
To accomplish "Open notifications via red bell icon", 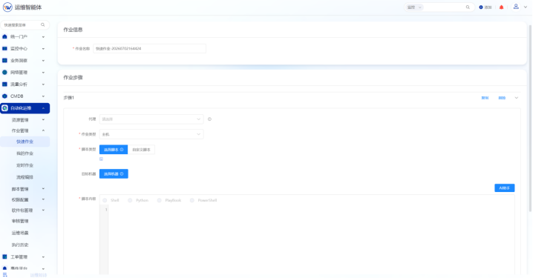I will pyautogui.click(x=501, y=7).
